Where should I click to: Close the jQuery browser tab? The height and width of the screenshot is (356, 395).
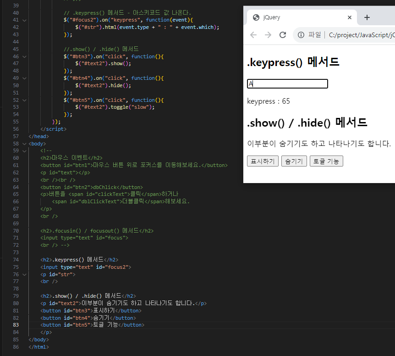(349, 17)
